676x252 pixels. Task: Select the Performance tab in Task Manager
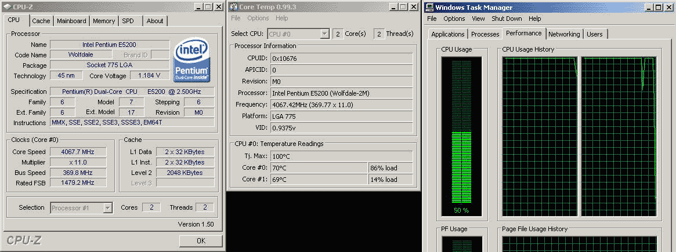524,33
